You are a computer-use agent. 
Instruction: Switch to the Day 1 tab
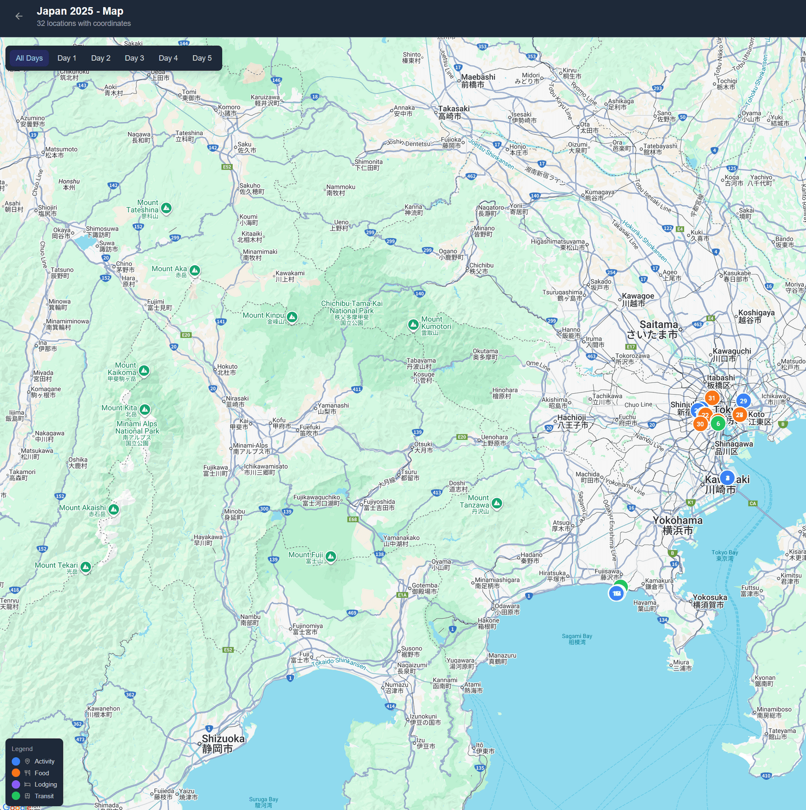pos(67,58)
